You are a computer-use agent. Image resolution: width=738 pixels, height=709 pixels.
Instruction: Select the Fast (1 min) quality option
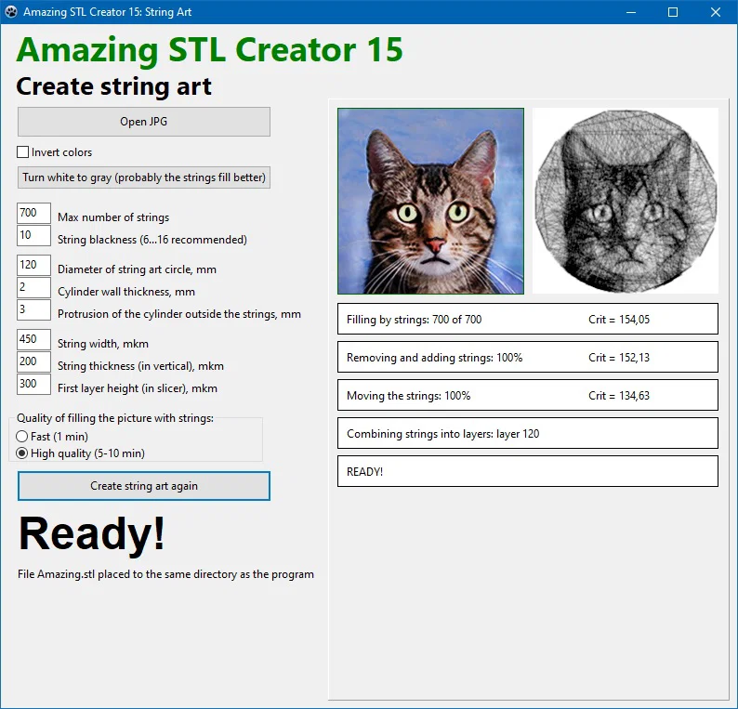[x=21, y=437]
